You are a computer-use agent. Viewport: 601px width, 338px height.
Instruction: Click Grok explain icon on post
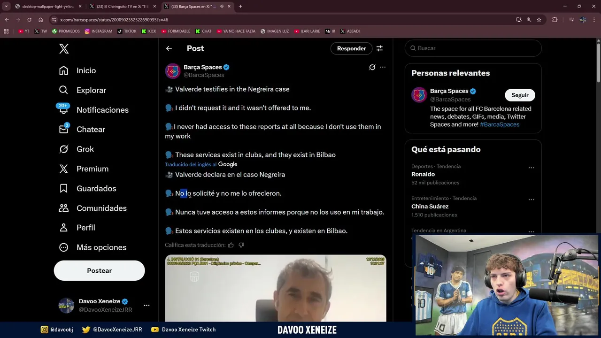pos(372,67)
